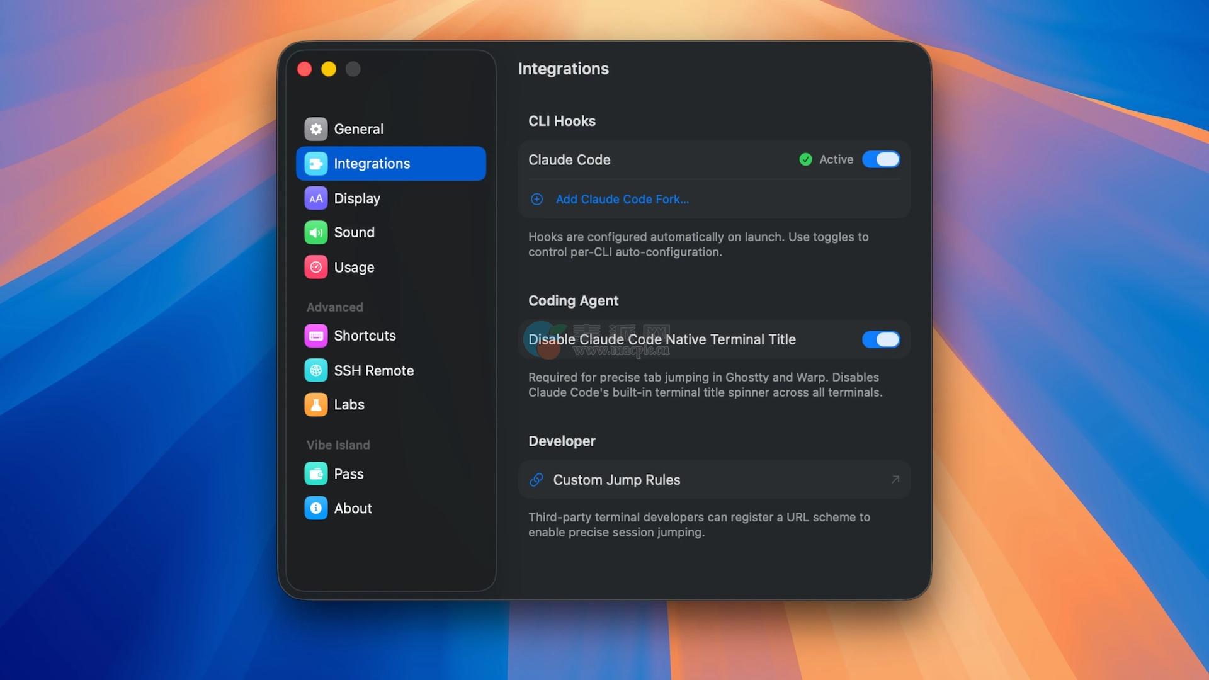Click the Display AA icon
This screenshot has height=680, width=1209.
315,198
